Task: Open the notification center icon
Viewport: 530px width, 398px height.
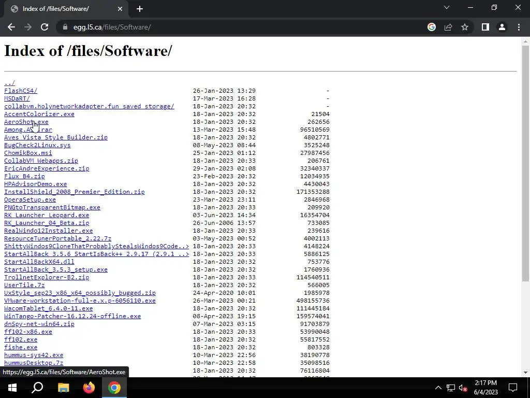Action: pos(513,388)
